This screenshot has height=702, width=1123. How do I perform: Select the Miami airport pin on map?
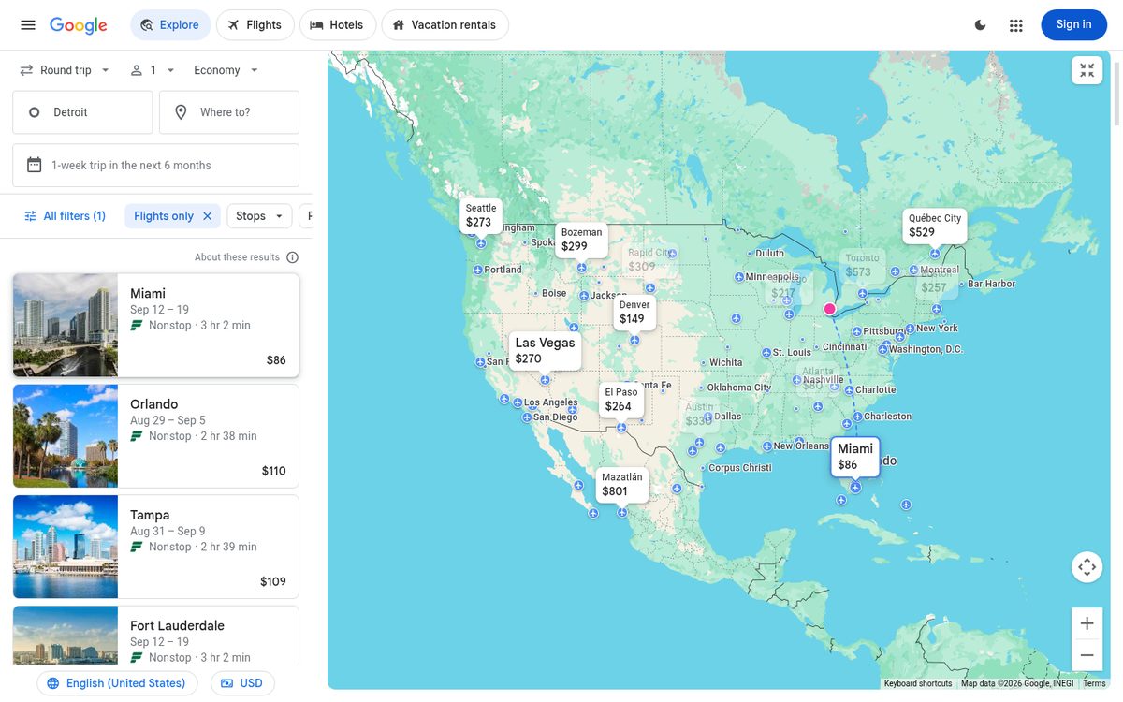click(x=855, y=488)
